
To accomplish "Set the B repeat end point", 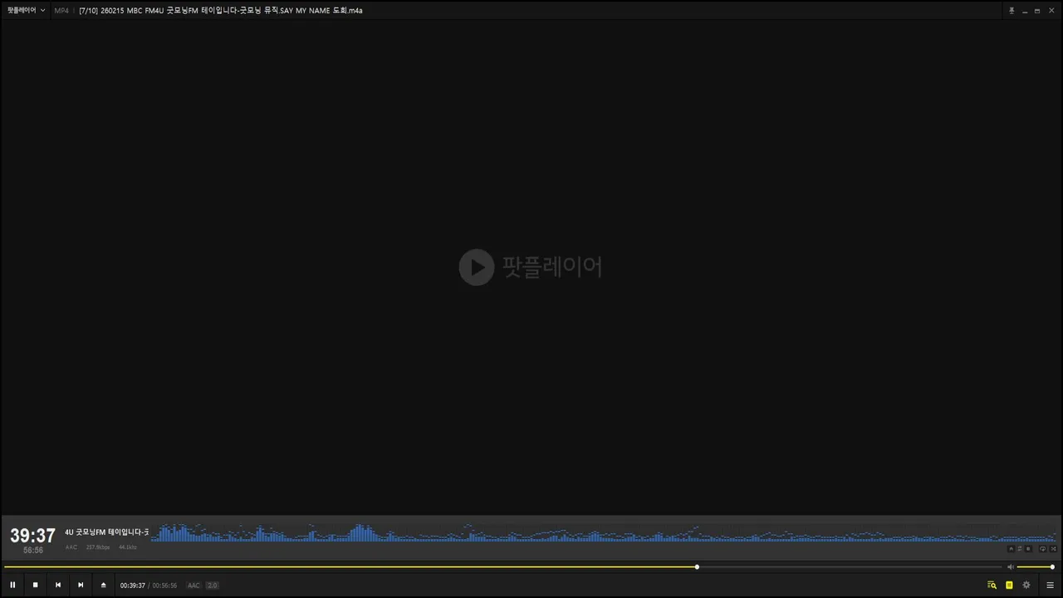I will pyautogui.click(x=1028, y=548).
